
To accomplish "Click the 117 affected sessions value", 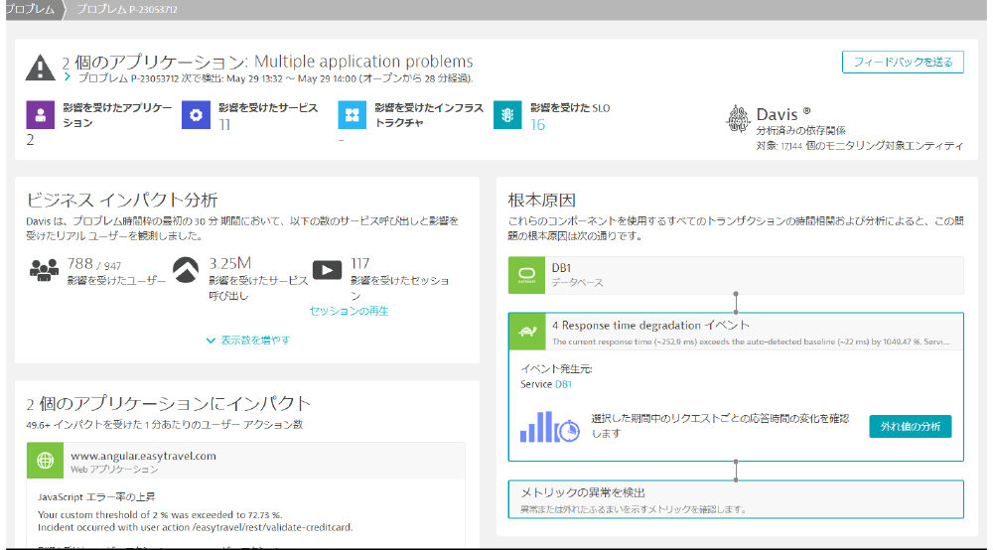I will pos(359,263).
